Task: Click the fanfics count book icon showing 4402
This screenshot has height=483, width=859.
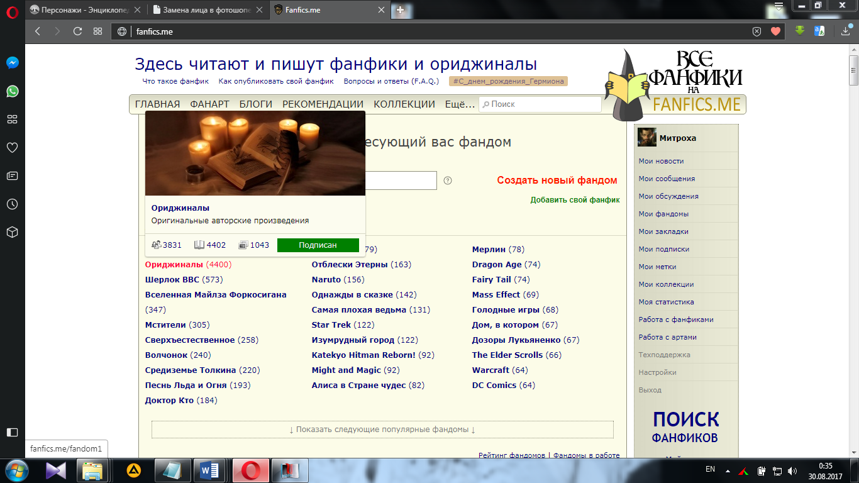Action: pos(199,245)
